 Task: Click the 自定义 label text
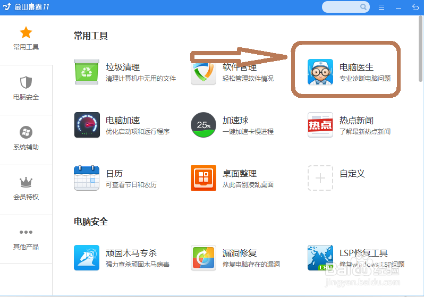(x=352, y=173)
